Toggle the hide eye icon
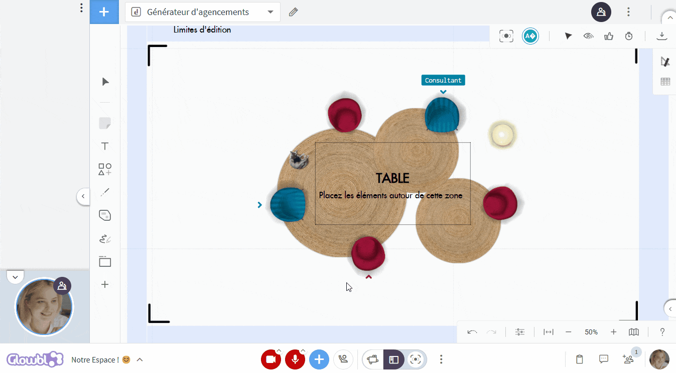This screenshot has height=373, width=676. pos(589,36)
